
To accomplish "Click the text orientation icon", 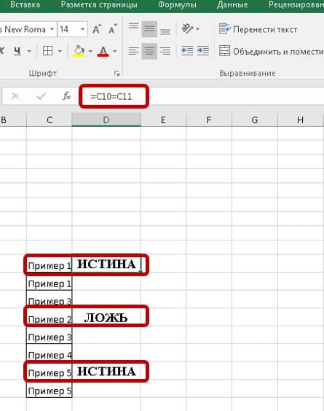I will [x=187, y=28].
